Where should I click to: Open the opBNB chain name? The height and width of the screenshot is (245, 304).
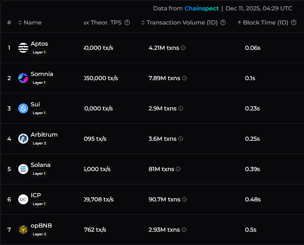point(41,226)
